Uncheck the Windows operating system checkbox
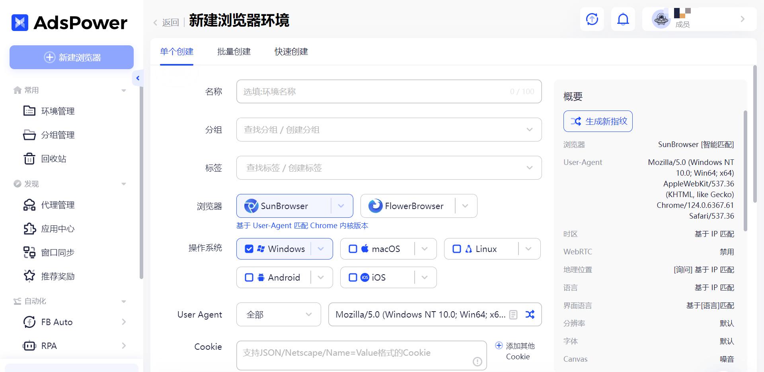764x372 pixels. (x=249, y=249)
